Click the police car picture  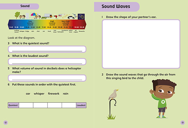click(71, 18)
